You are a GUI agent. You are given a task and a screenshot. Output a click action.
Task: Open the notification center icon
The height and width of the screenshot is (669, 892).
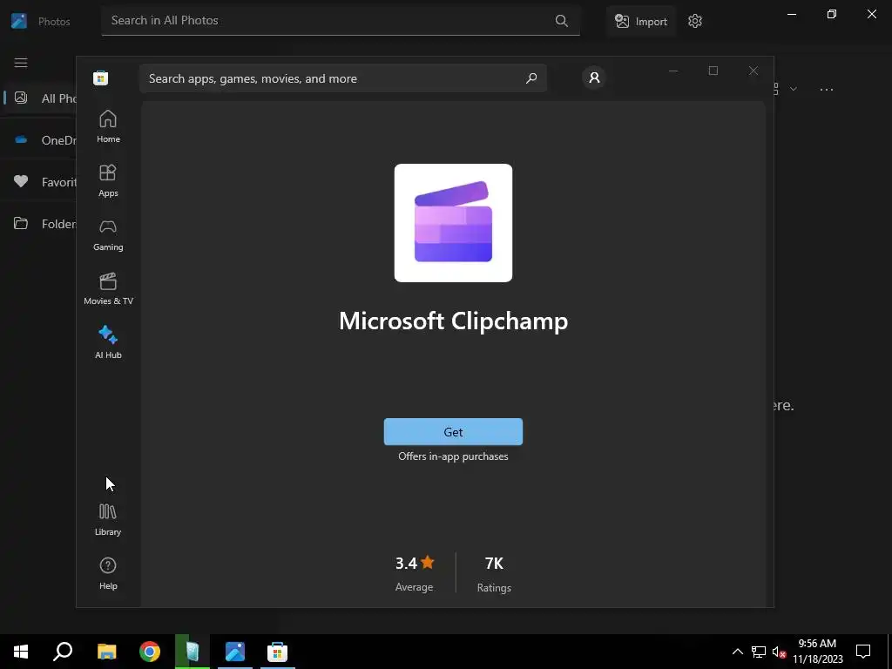pos(863,652)
